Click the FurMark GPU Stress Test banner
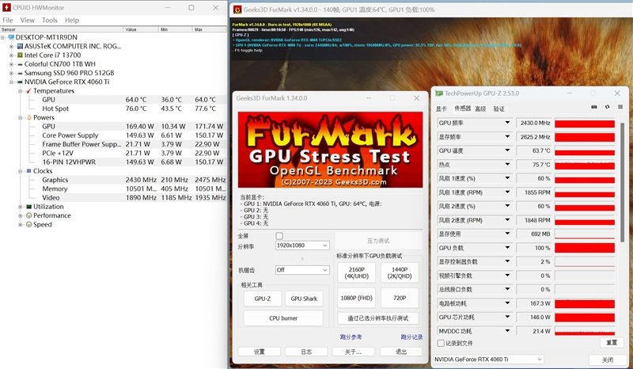Viewport: 633px width, 369px height. 330,150
